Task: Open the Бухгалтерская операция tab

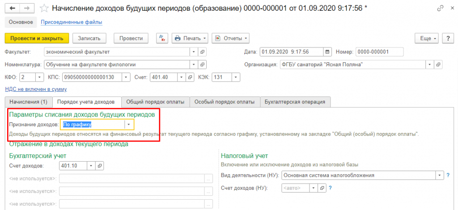Action: tap(295, 102)
